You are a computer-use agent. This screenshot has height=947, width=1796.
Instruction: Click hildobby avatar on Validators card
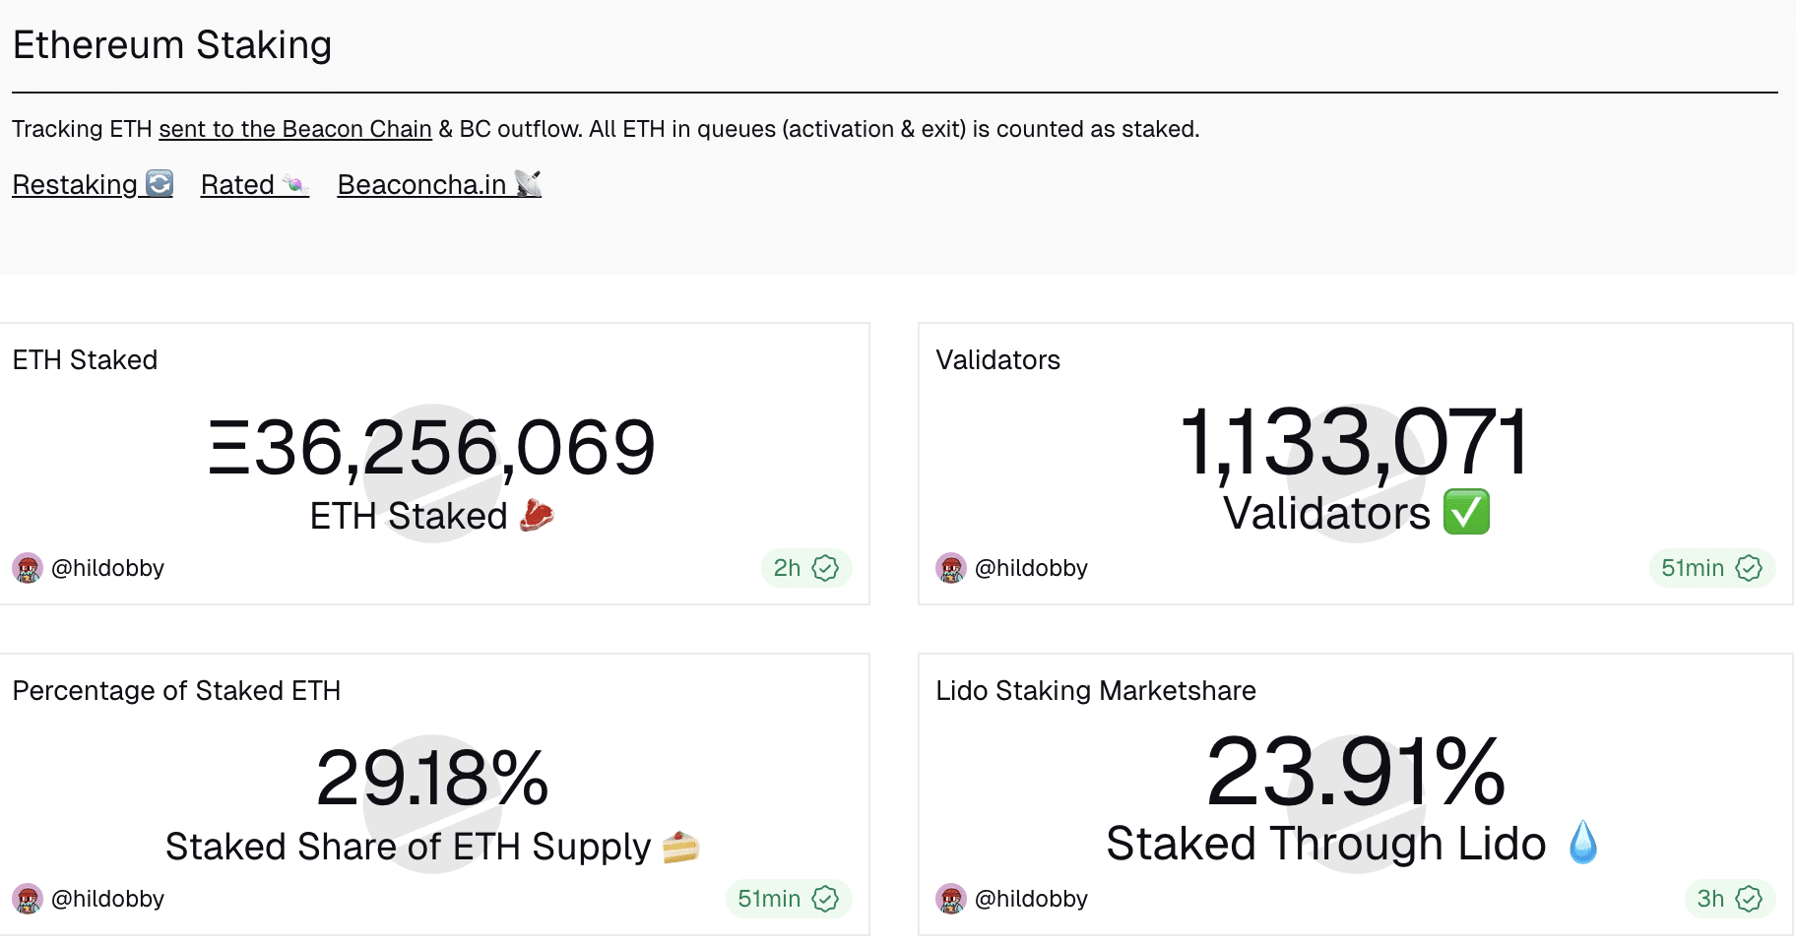pos(951,568)
